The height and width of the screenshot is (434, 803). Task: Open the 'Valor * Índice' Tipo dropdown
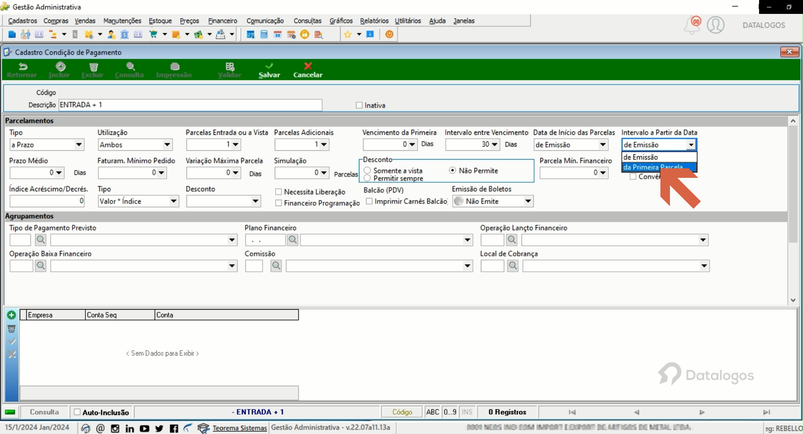[173, 201]
